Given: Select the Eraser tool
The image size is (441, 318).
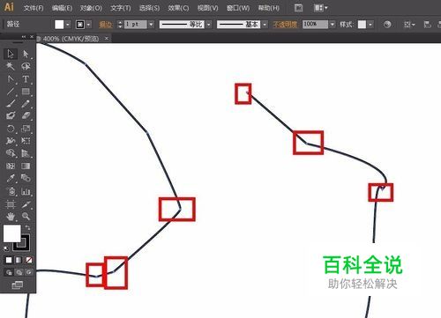Looking at the screenshot, I should pos(26,115).
